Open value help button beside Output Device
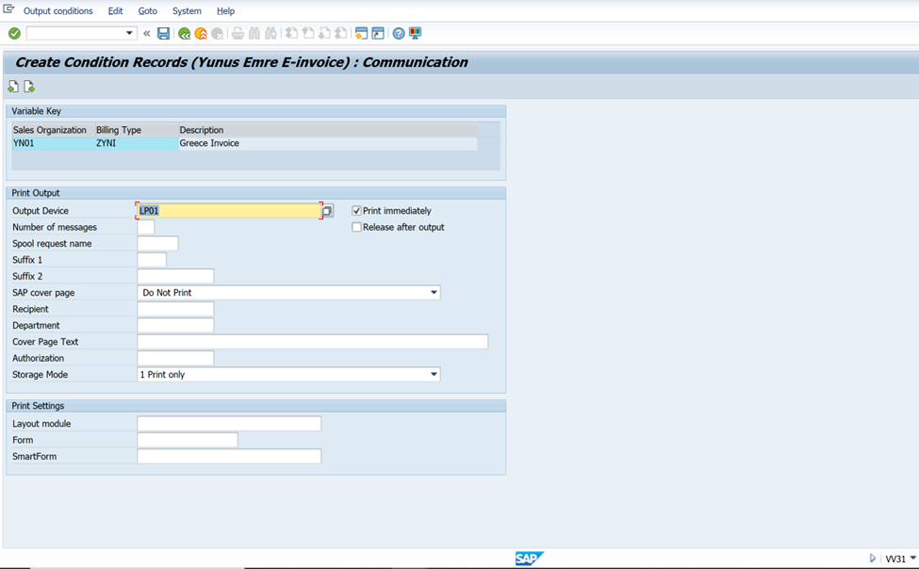Viewport: 919px width, 569px height. [327, 210]
